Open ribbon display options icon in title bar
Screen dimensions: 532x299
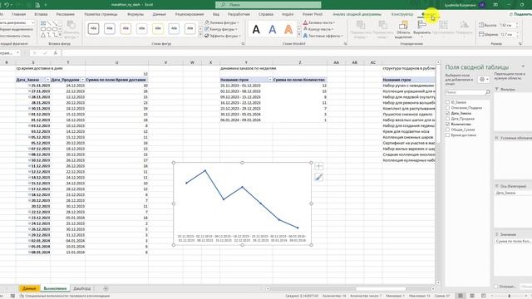point(495,5)
